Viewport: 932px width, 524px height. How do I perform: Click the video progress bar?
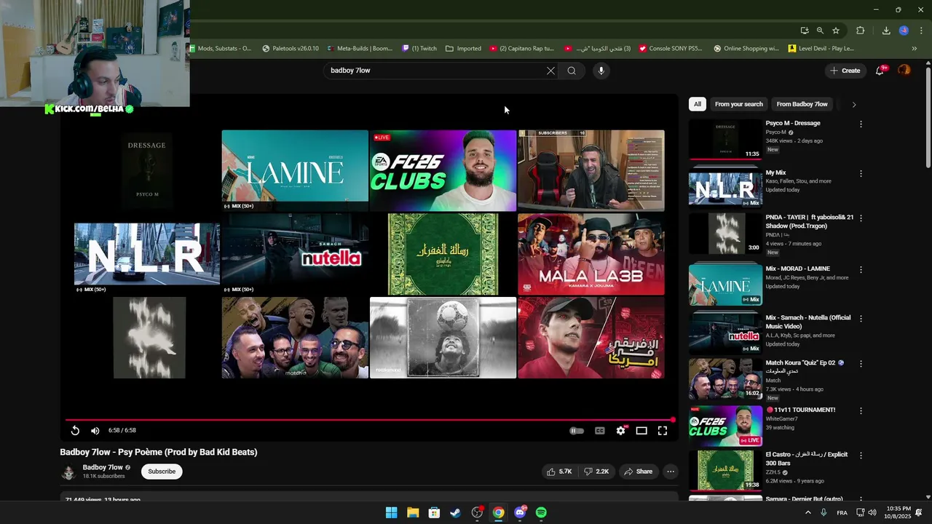pos(369,420)
